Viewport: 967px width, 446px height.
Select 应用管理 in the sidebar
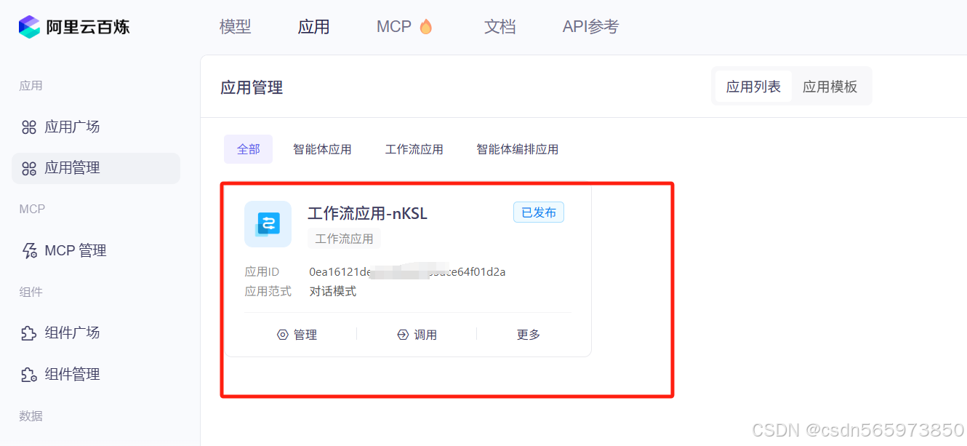click(x=96, y=168)
